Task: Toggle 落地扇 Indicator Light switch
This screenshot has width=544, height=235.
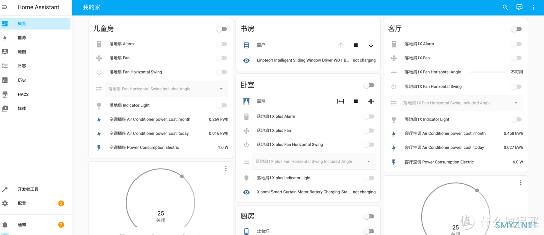Action: [221, 105]
